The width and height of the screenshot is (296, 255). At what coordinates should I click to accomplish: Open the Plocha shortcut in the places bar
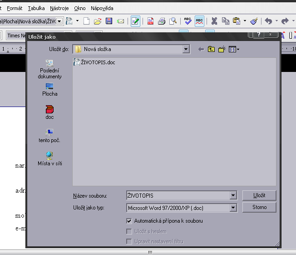click(49, 90)
